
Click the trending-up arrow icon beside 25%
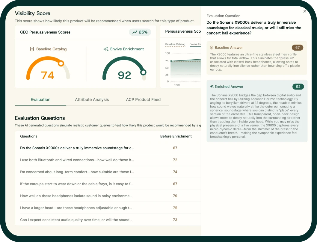pos(135,32)
